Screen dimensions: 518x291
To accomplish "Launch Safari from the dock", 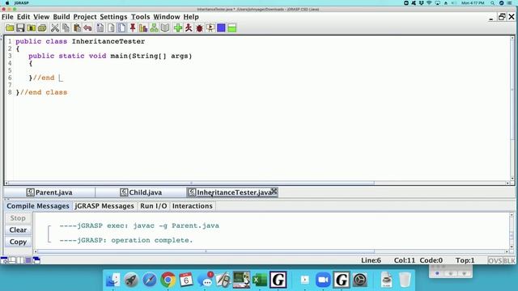I will 149,280.
